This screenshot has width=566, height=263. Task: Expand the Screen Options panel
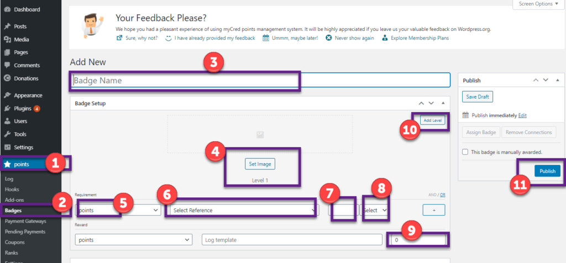point(537,4)
